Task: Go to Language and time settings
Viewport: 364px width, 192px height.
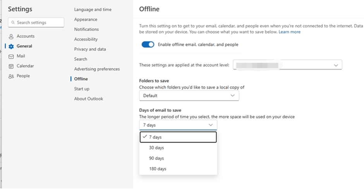Action: (x=93, y=10)
